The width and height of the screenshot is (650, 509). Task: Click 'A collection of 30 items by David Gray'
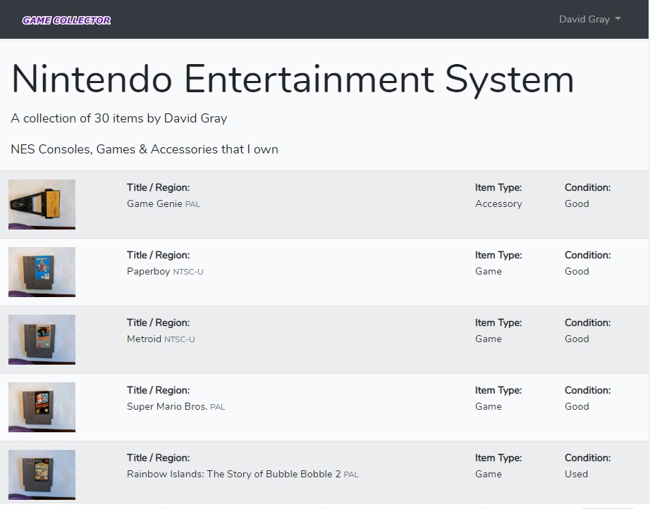pyautogui.click(x=119, y=118)
